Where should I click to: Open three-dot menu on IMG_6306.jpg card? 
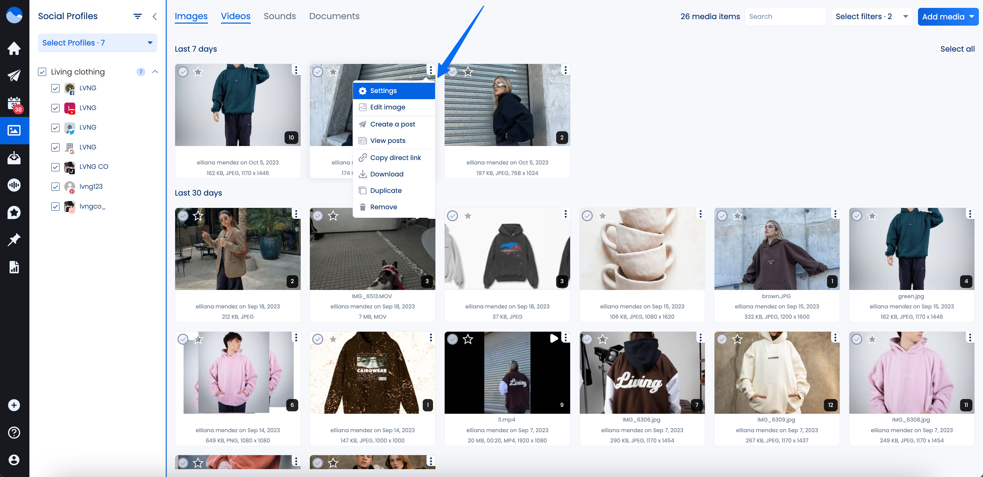point(700,338)
